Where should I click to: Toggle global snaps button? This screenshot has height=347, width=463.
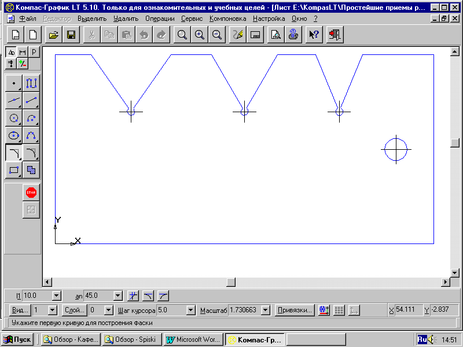(324, 310)
